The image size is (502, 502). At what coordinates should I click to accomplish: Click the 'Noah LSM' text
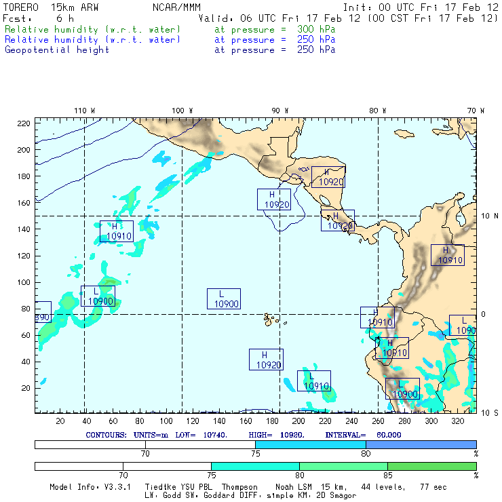[293, 487]
